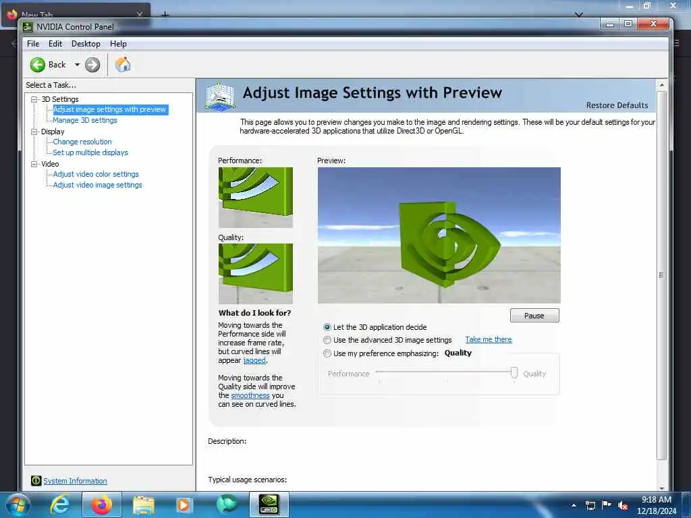Viewport: 691px width, 518px height.
Task: Click the NVIDIA Control Panel taskbar icon
Action: point(269,505)
